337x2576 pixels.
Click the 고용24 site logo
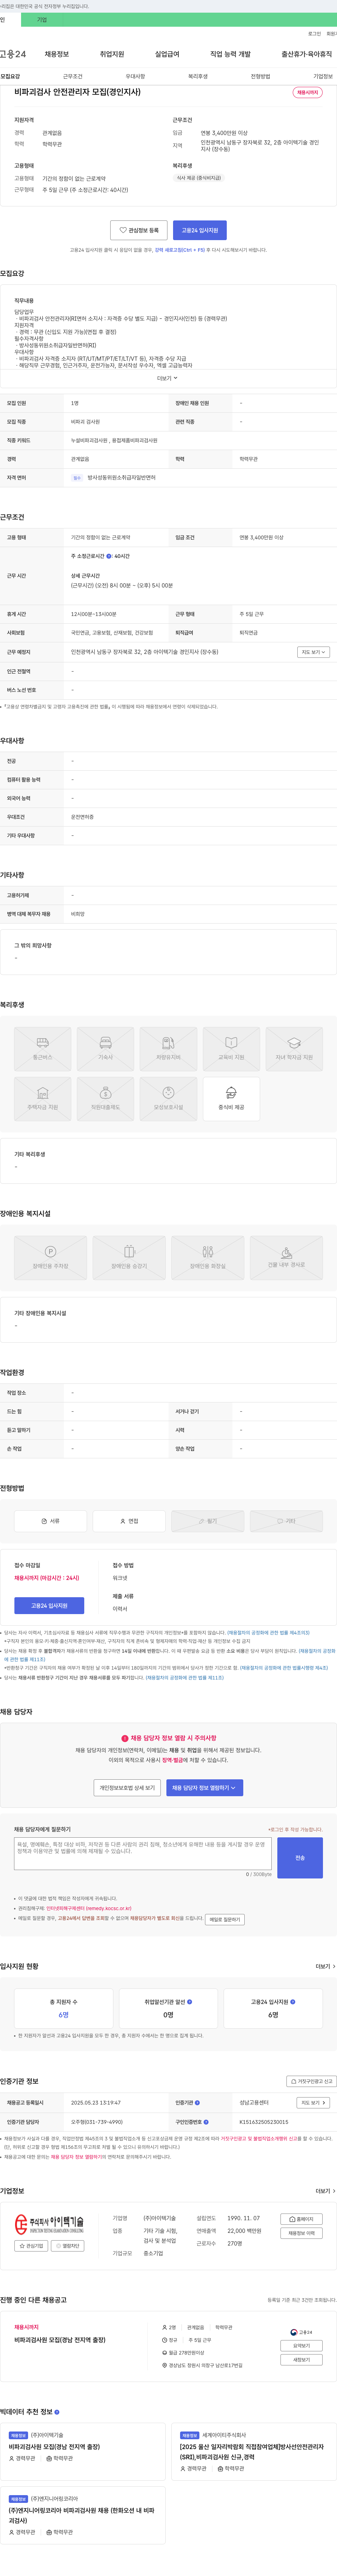coord(13,54)
